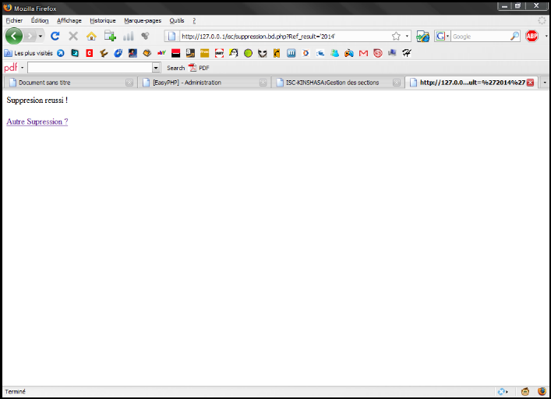Open the list-all-tabs dropdown arrow
Image resolution: width=551 pixels, height=399 pixels.
pos(545,83)
